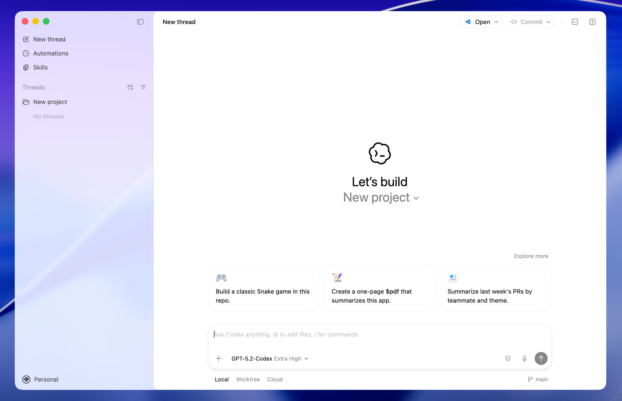
Task: Start a New thread from the sidebar
Action: tap(49, 39)
